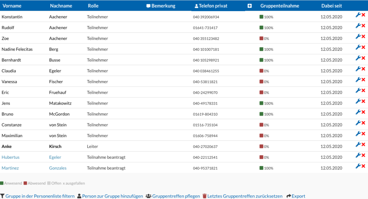Viewport: 368px width, 199px height.
Task: Open wrench settings for Jens Matakowitz
Action: pos(358,101)
